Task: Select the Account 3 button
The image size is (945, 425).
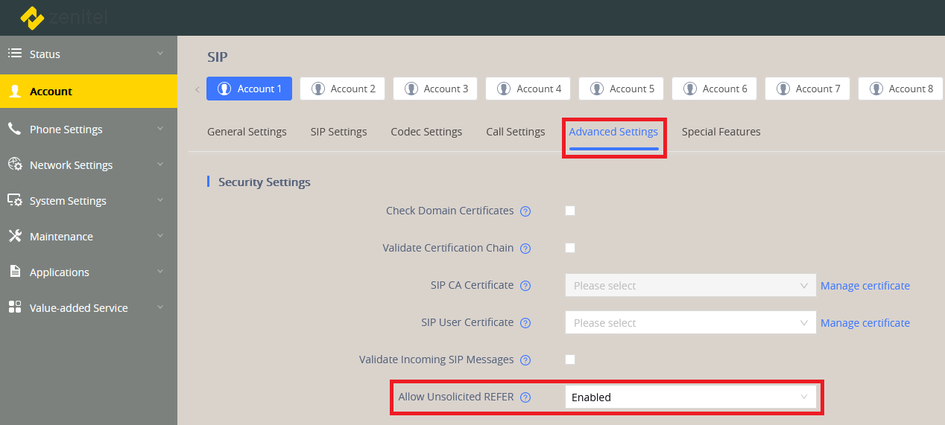Action: pos(437,89)
